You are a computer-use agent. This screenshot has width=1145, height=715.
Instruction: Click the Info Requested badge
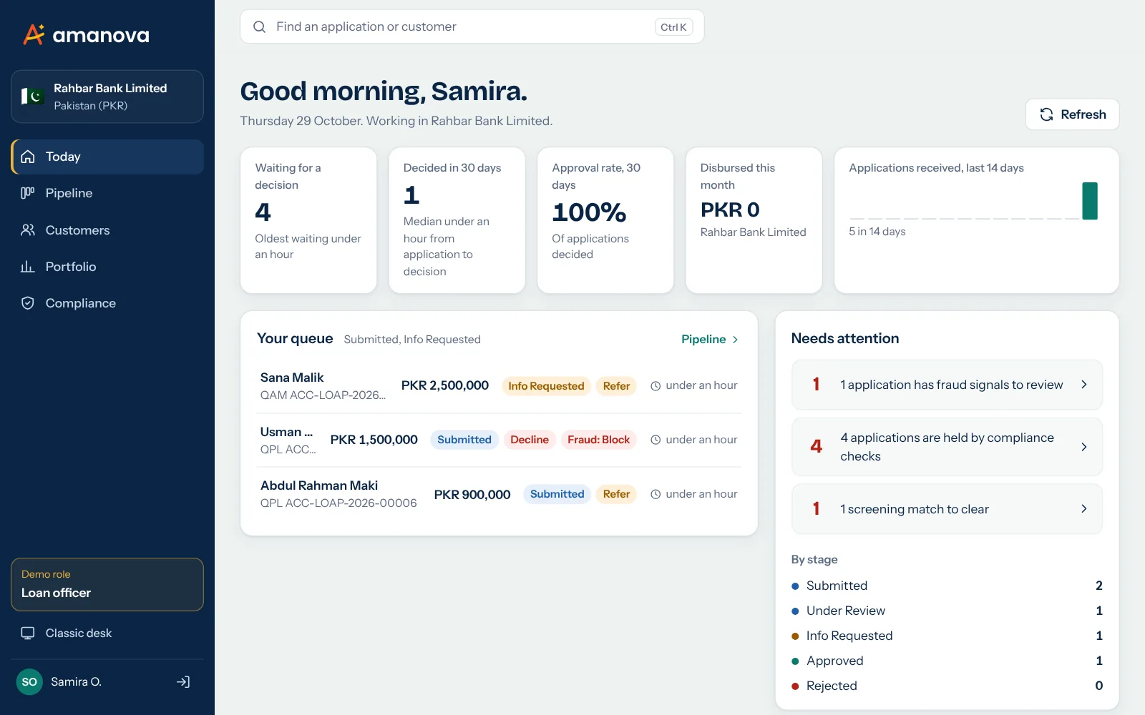pos(546,386)
